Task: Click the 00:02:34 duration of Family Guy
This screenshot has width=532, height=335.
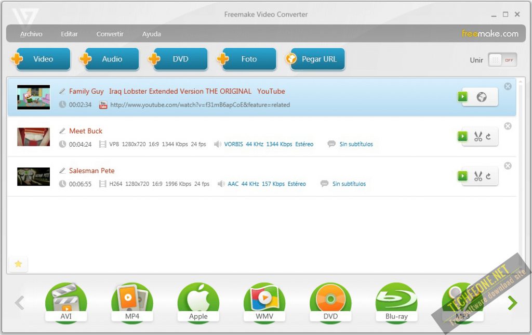Action: point(80,105)
